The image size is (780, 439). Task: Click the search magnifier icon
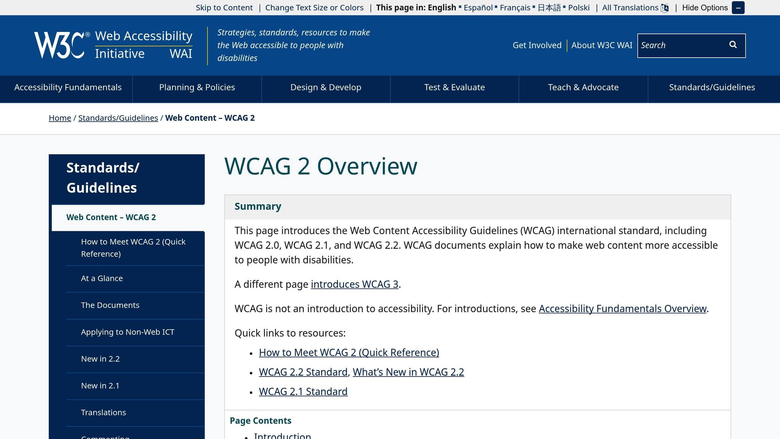pyautogui.click(x=733, y=45)
